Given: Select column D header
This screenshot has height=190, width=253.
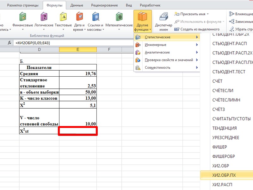Looking at the screenshot, I should pyautogui.click(x=39, y=49).
